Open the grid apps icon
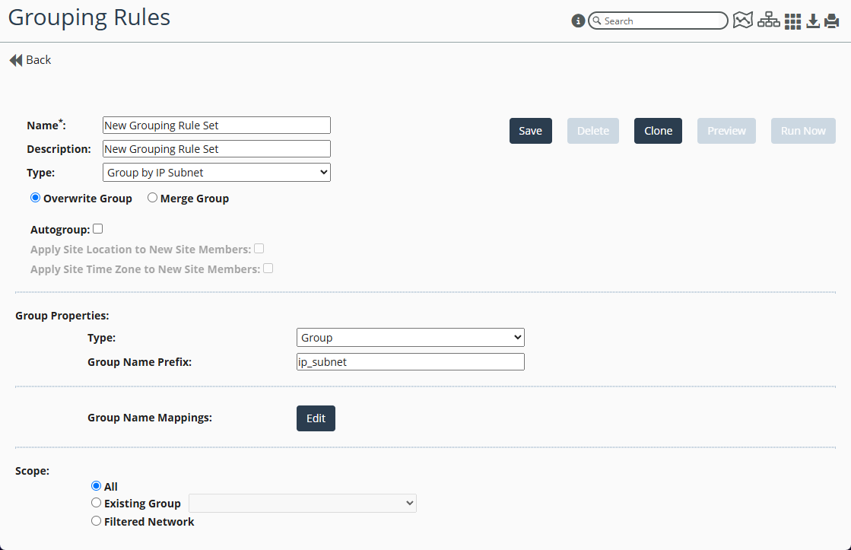 (793, 21)
